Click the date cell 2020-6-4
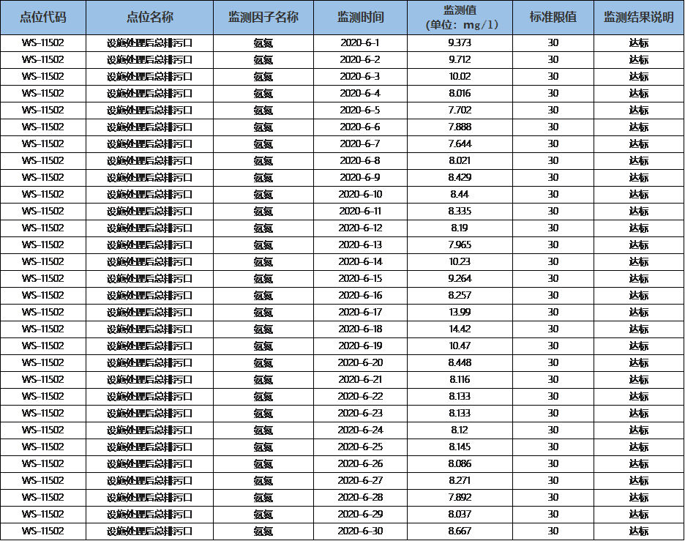The height and width of the screenshot is (541, 685). click(360, 94)
